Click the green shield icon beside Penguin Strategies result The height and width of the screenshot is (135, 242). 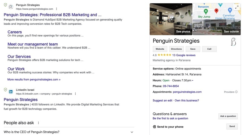pyautogui.click(x=5, y=5)
